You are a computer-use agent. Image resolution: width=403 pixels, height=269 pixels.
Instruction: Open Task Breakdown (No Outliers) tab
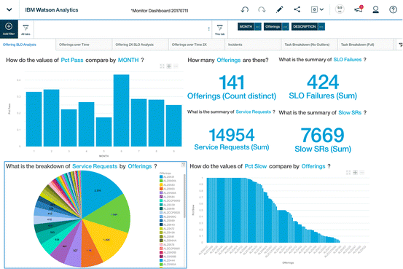(x=309, y=44)
